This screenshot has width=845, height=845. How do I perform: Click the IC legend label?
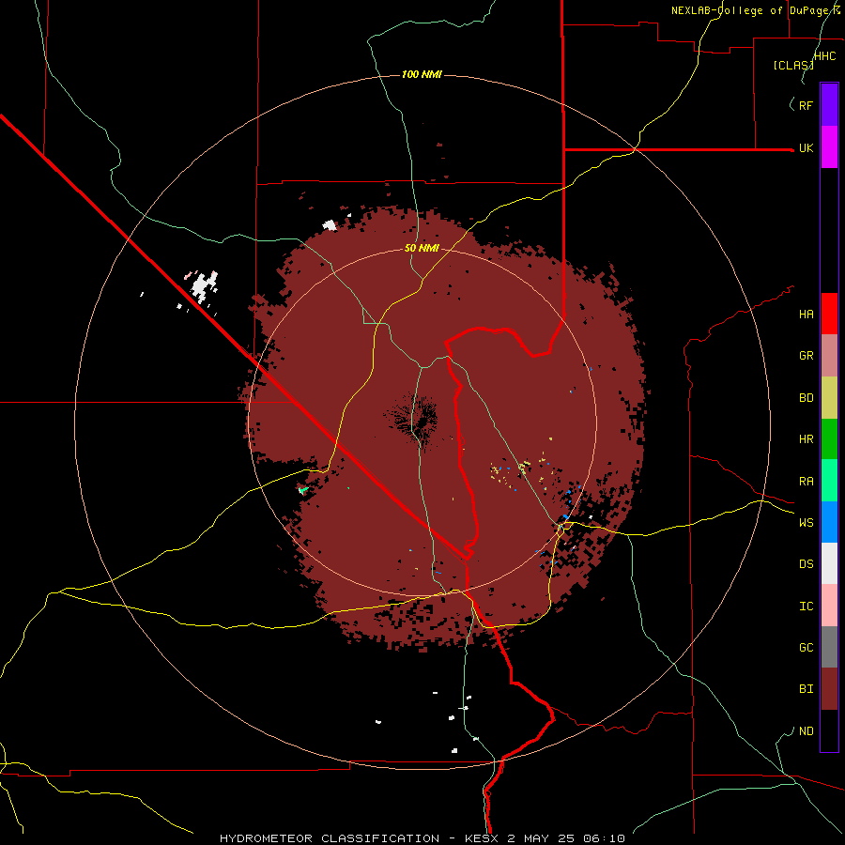(x=806, y=607)
